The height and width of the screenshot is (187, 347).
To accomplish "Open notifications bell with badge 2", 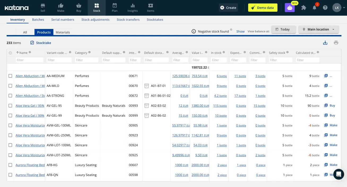I will pos(314,7).
